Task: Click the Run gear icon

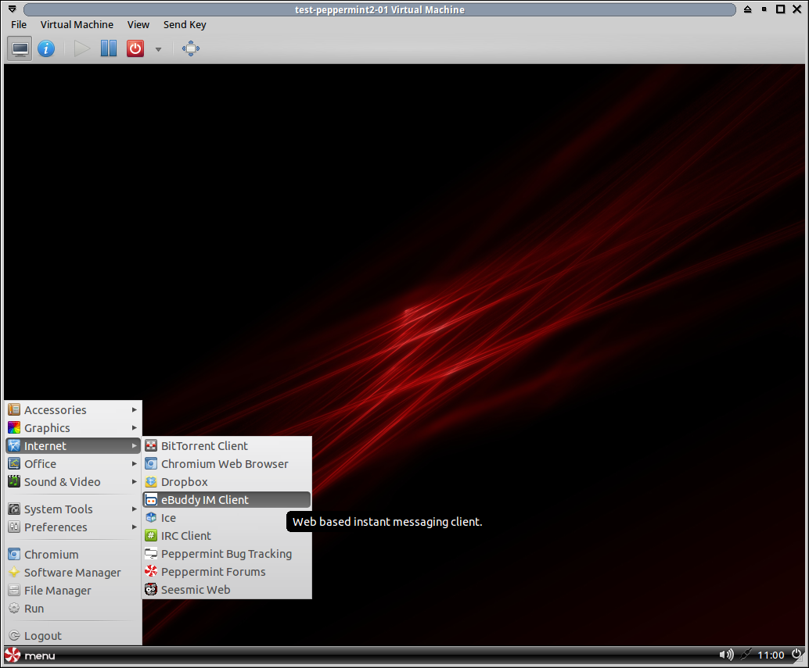Action: pyautogui.click(x=14, y=609)
